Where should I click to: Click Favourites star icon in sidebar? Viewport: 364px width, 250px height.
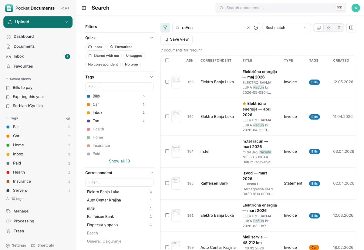pos(8,66)
